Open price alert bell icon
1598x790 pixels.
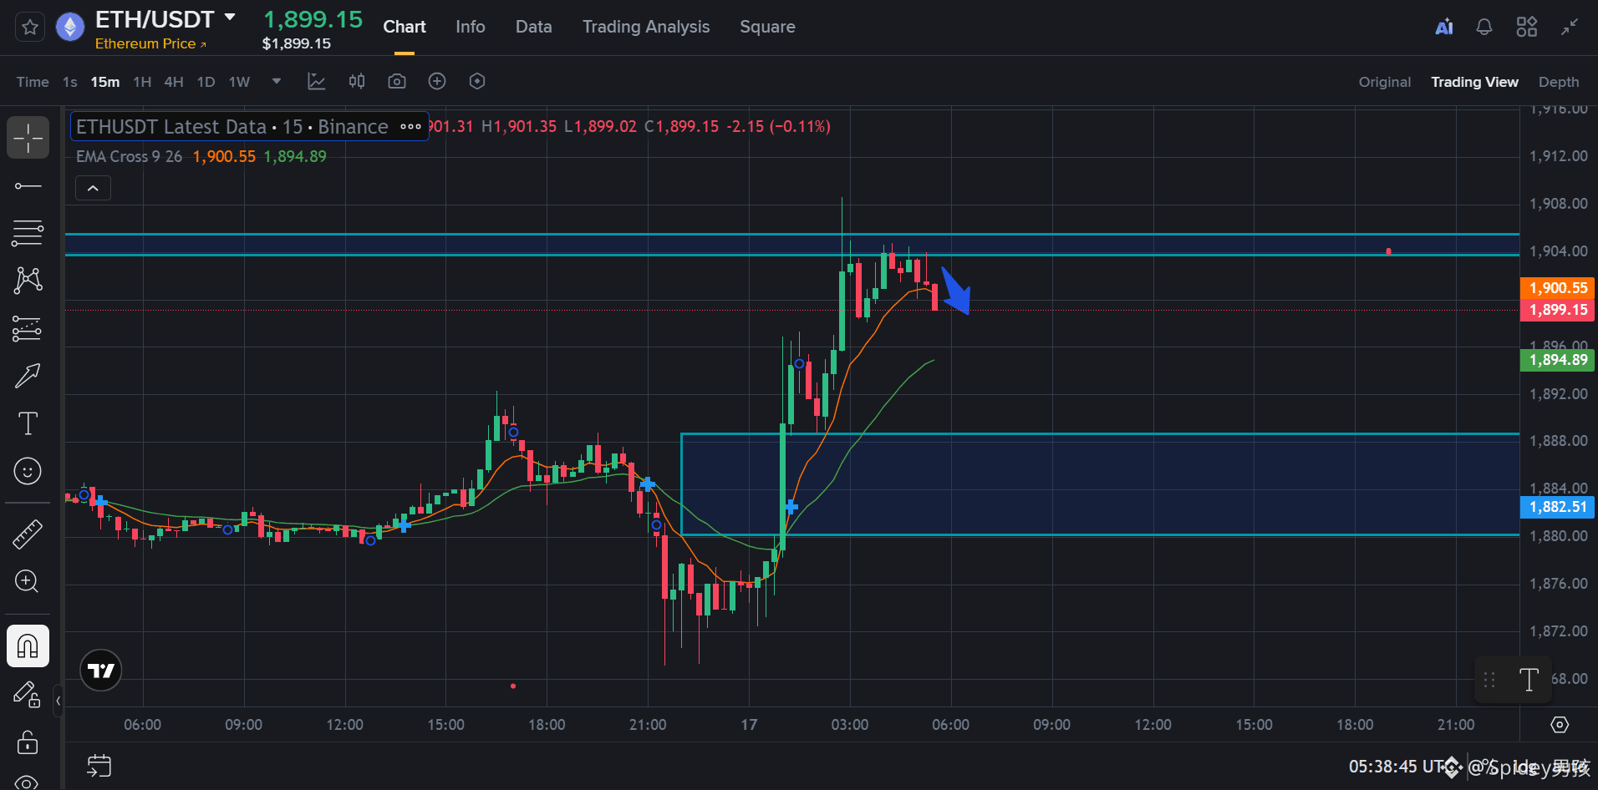click(x=1484, y=28)
